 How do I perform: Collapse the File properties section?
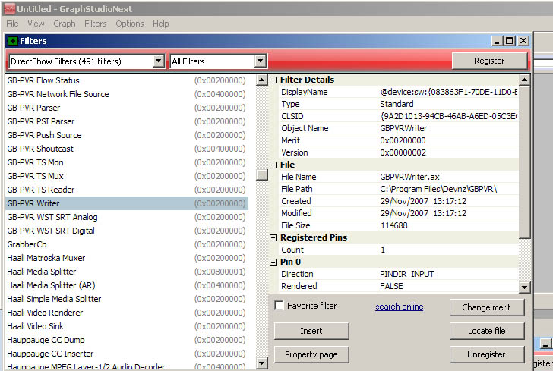point(273,165)
